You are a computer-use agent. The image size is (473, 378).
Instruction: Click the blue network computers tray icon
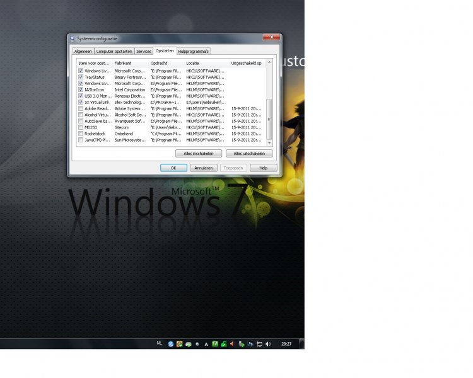(250, 344)
